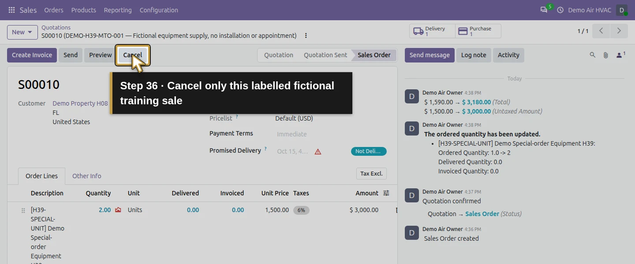Search chatter messages magnifier icon
The width and height of the screenshot is (635, 264).
tap(593, 55)
